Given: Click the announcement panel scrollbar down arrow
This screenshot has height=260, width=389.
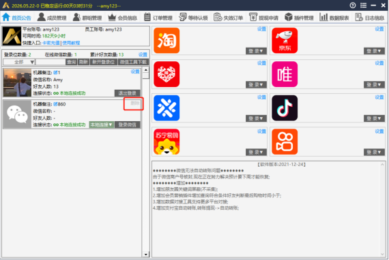Looking at the screenshot, I should pos(382,255).
